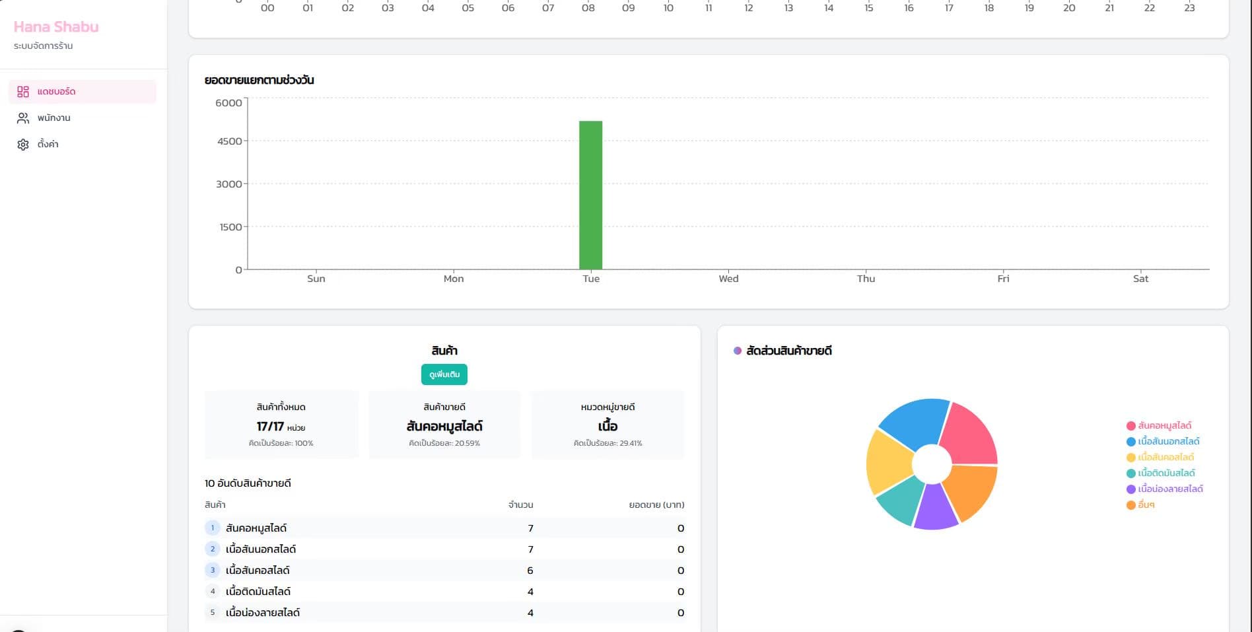Select the green Tuesday sales bar
The width and height of the screenshot is (1252, 632).
(x=590, y=195)
